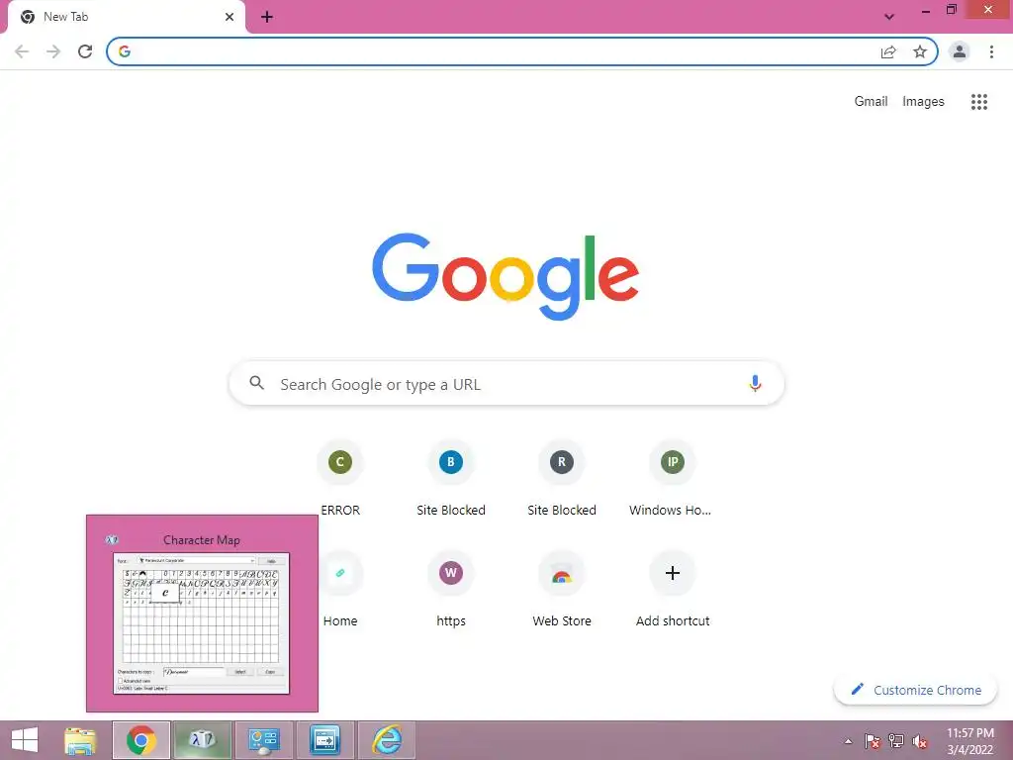
Task: Go back using the browser back arrow
Action: [x=22, y=51]
